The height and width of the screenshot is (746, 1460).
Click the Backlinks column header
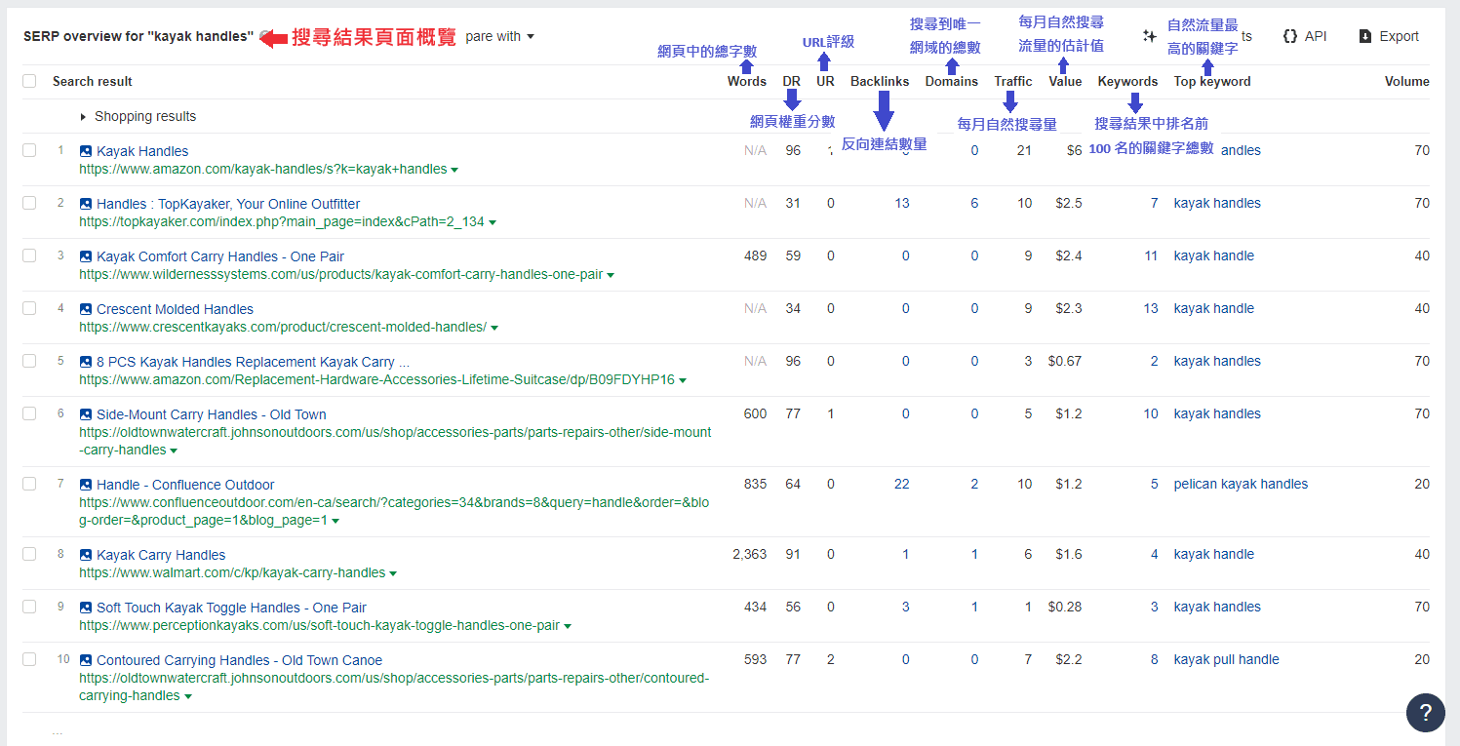tap(880, 81)
